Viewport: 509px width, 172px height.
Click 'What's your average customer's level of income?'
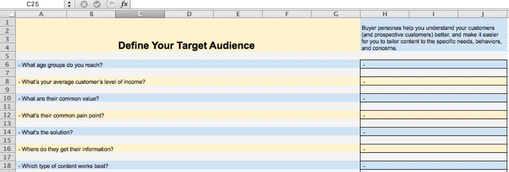click(188, 81)
